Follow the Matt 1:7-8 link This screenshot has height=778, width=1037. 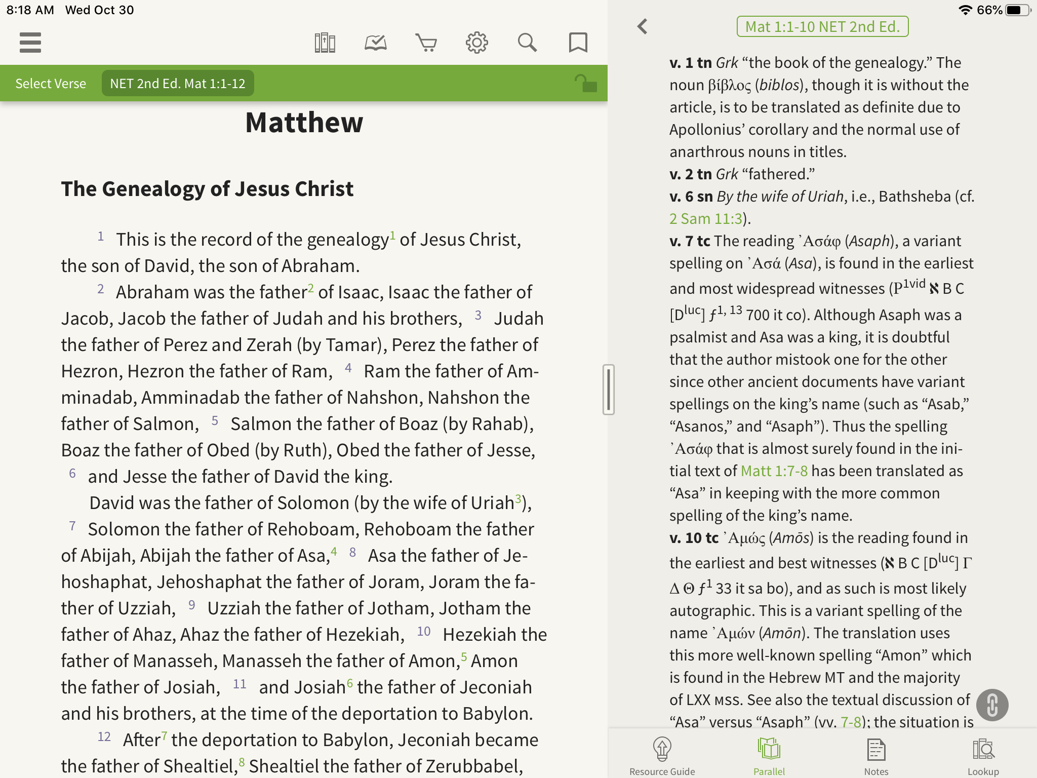tap(774, 471)
